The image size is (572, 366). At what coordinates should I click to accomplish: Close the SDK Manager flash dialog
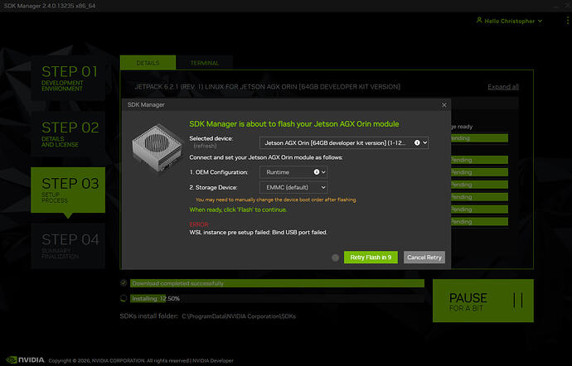click(x=444, y=105)
